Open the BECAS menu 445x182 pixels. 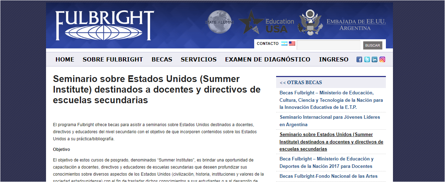[162, 59]
